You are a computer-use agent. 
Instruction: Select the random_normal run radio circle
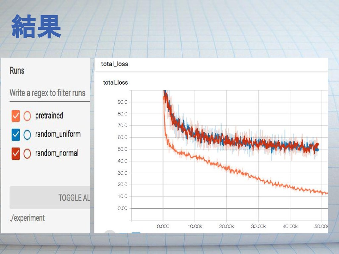27,153
